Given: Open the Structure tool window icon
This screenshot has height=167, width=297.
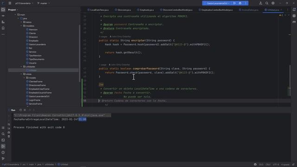Looking at the screenshot, I should coord(3,22).
